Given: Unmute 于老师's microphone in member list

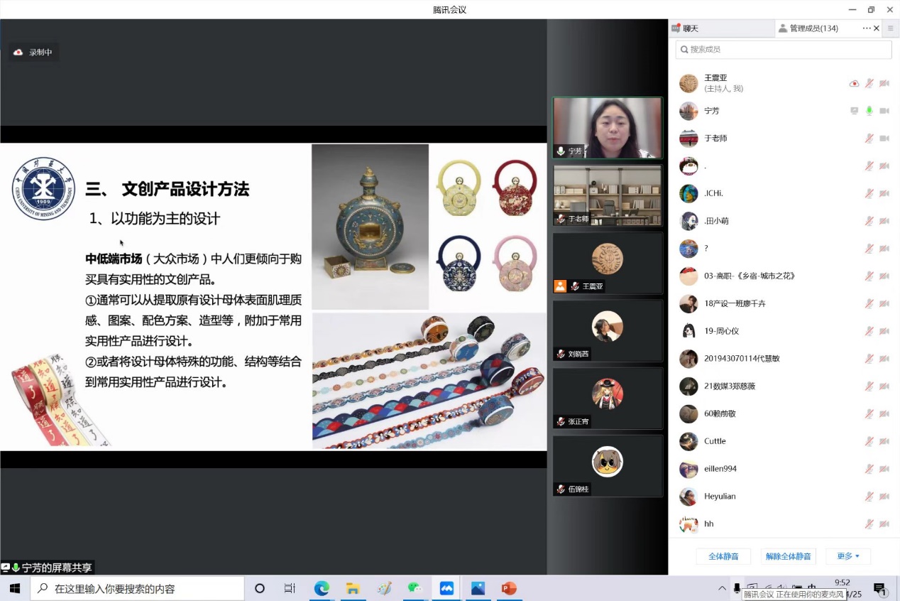Looking at the screenshot, I should (869, 139).
